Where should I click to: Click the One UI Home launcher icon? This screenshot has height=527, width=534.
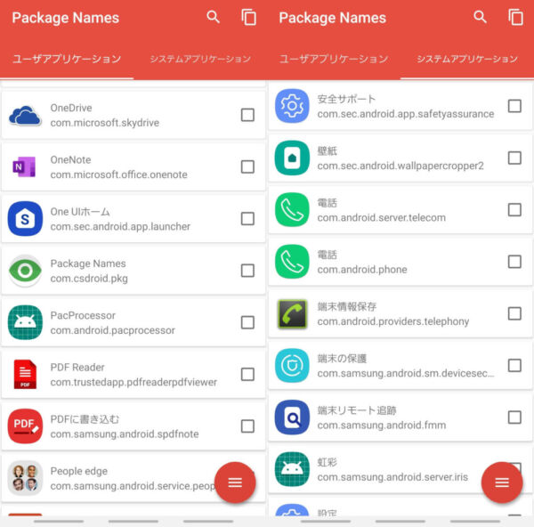[x=25, y=219]
